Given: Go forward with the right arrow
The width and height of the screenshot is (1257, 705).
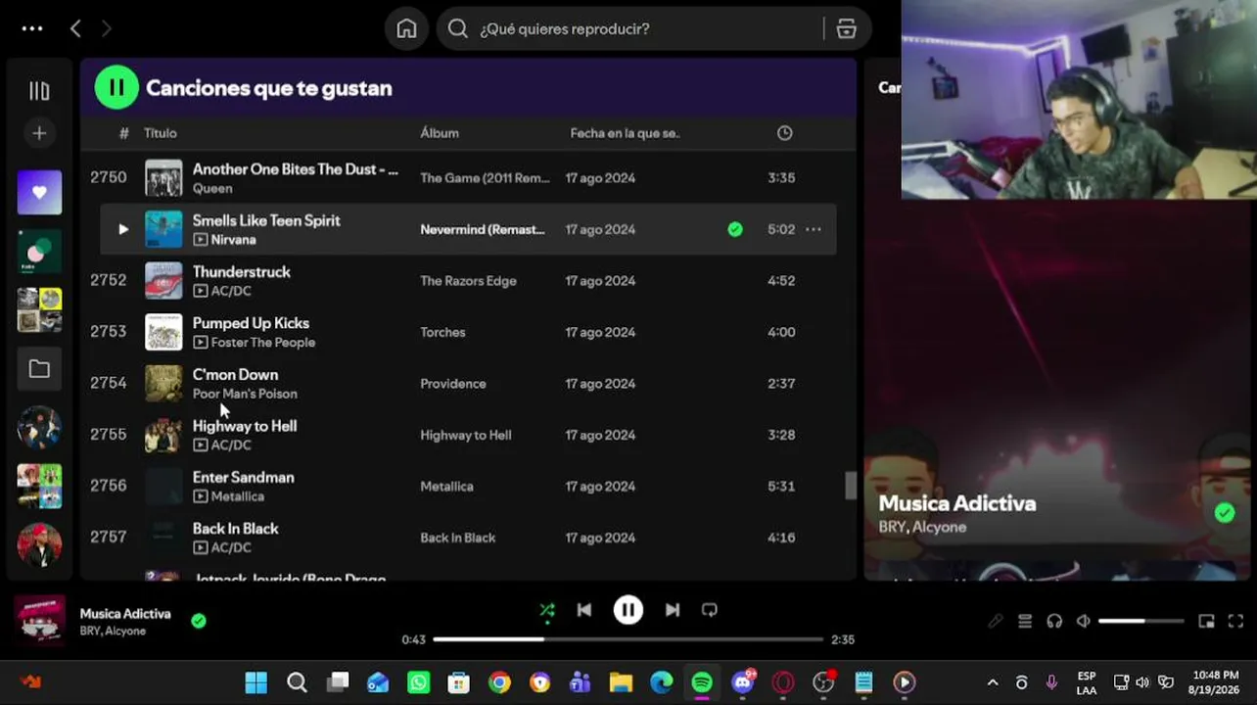Looking at the screenshot, I should pos(106,29).
